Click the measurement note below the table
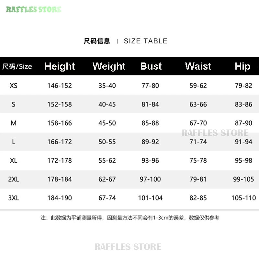 [x=129, y=218]
